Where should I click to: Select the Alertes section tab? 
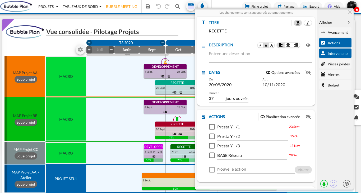[x=335, y=75]
